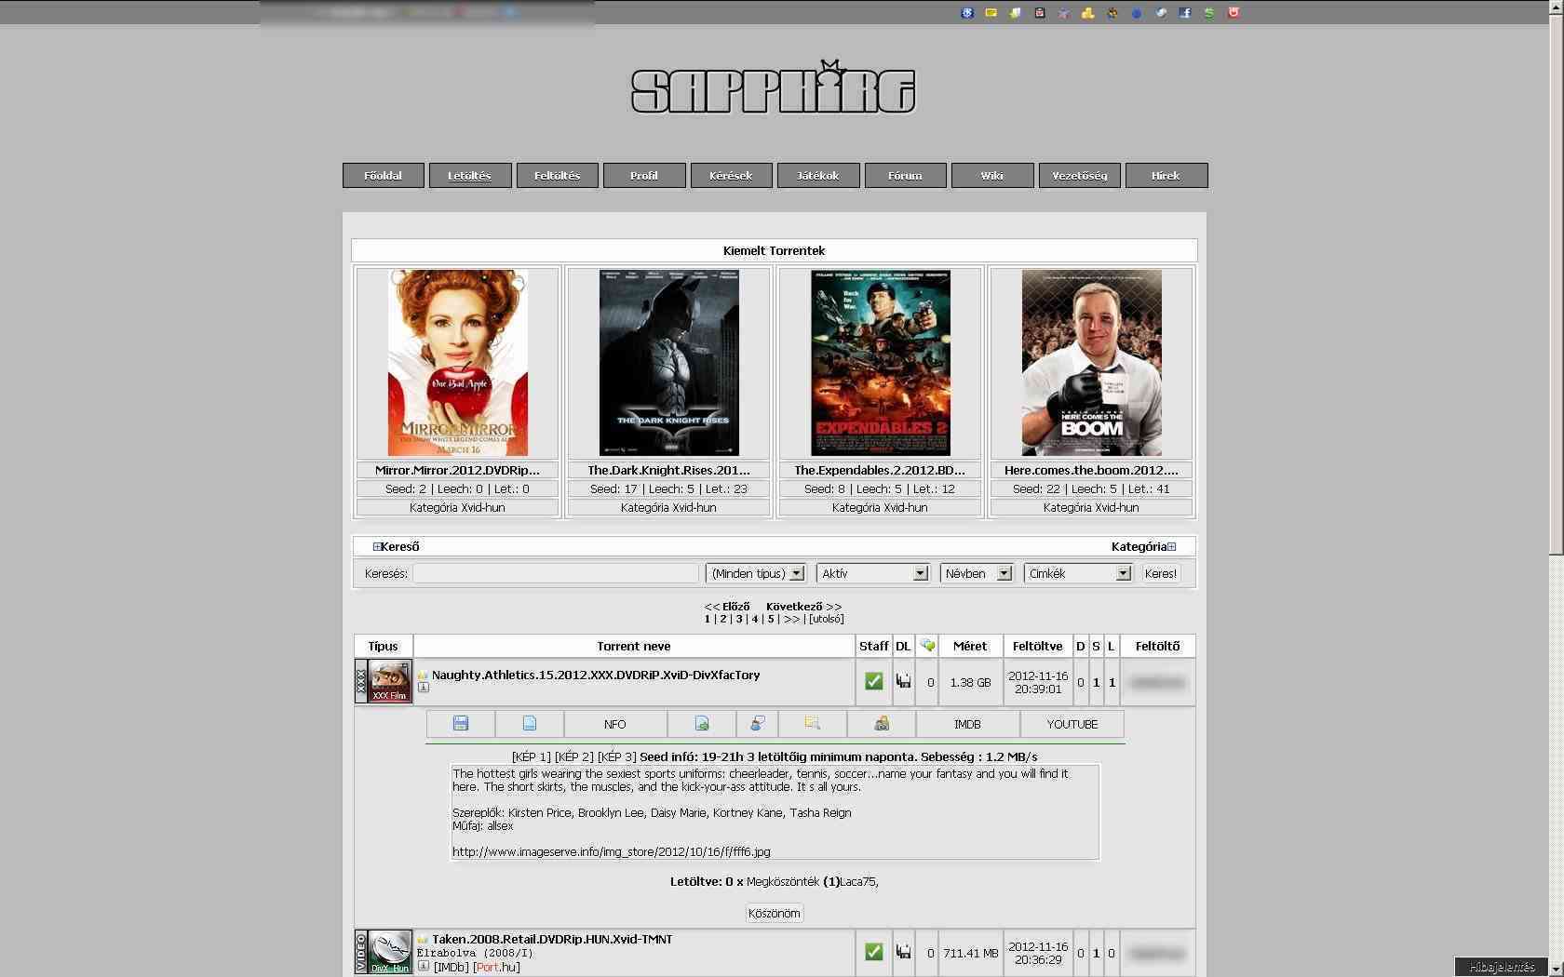Click the green dollar-sign icon in the top bar
This screenshot has height=977, width=1564.
(1208, 13)
